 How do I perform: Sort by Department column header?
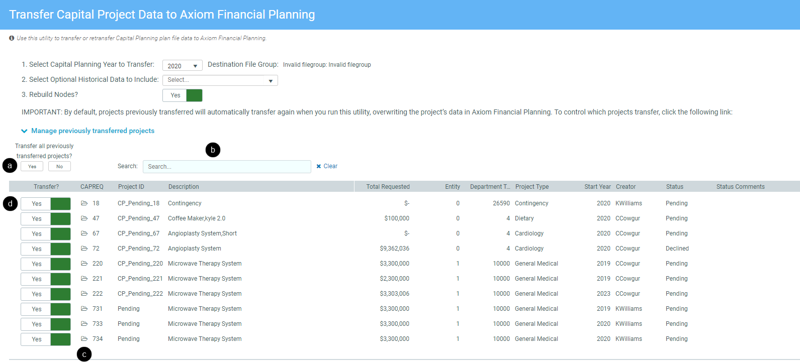(490, 187)
